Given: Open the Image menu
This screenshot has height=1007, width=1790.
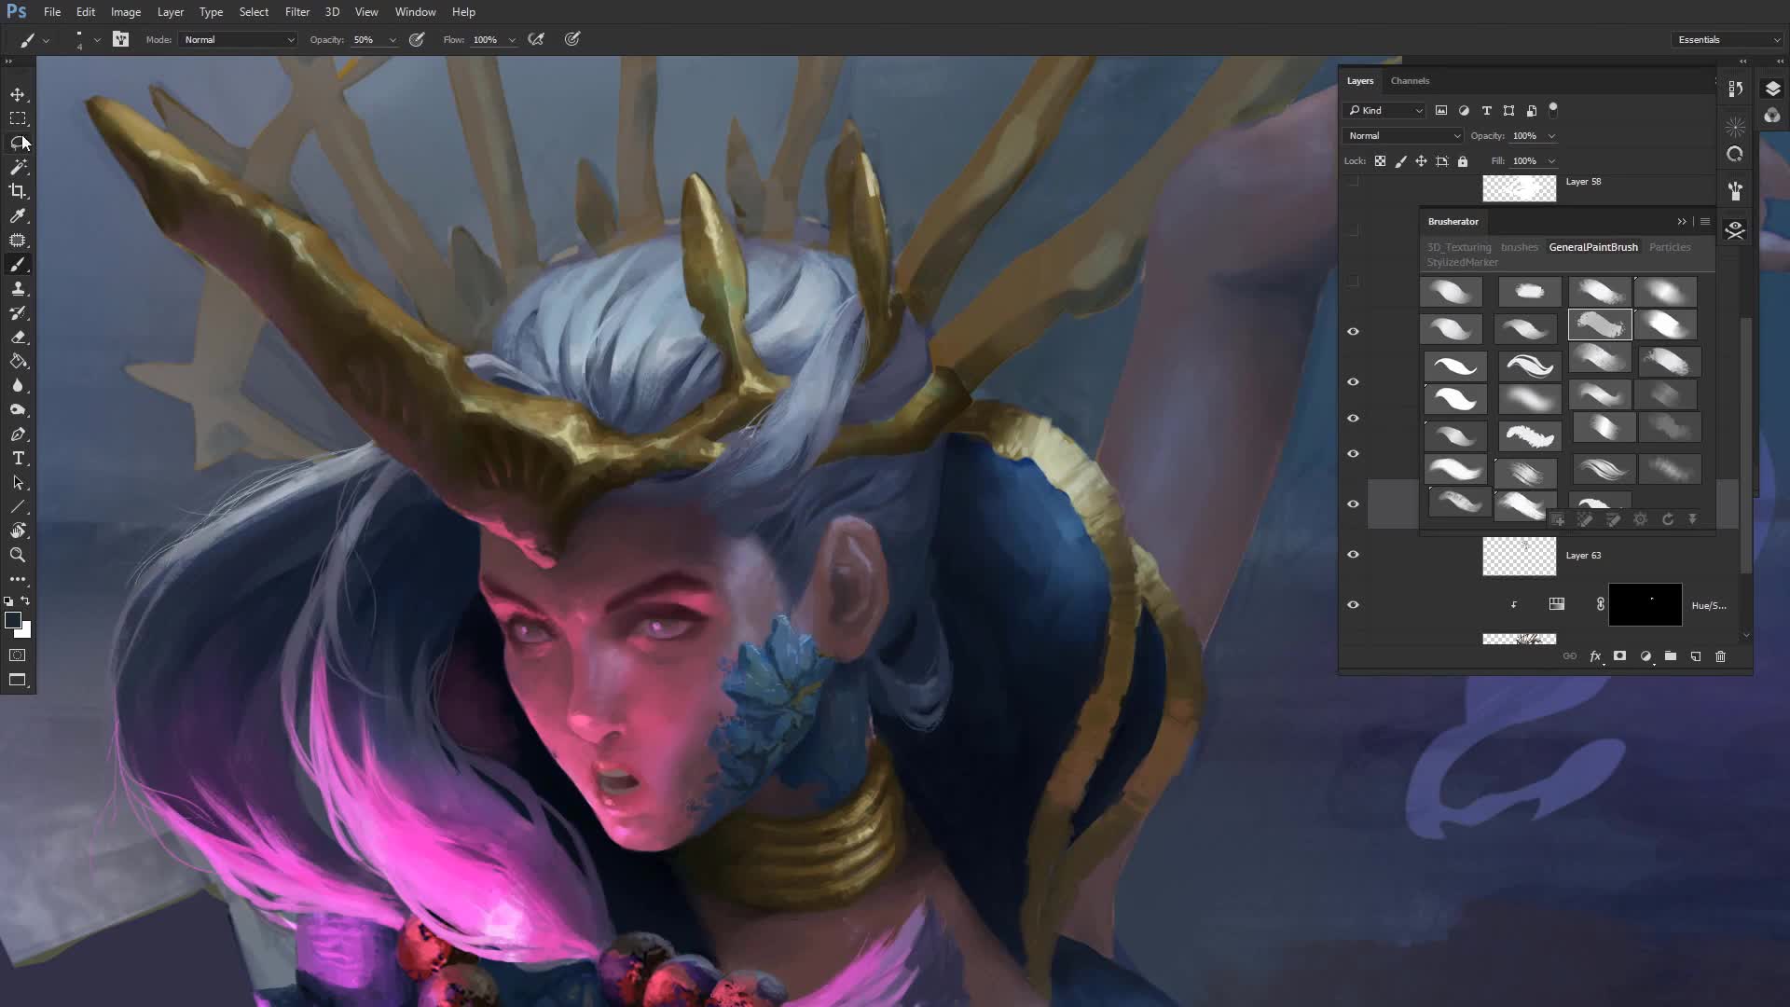Looking at the screenshot, I should 126,12.
